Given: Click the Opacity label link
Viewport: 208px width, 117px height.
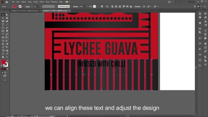Looking at the screenshot, I should click(75, 6).
